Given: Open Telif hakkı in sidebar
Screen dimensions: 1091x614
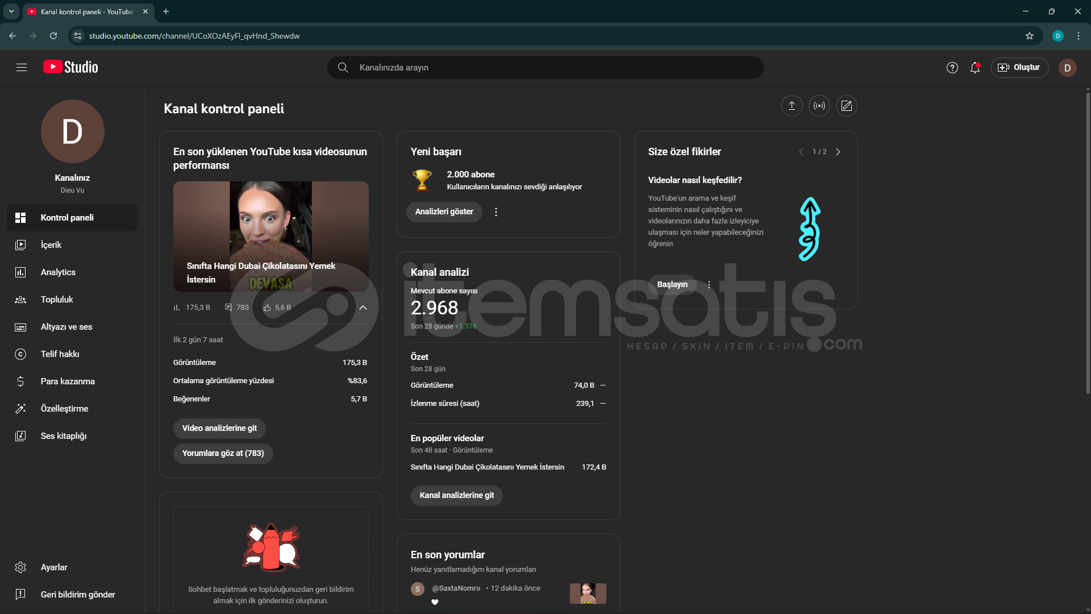Looking at the screenshot, I should click(72, 354).
